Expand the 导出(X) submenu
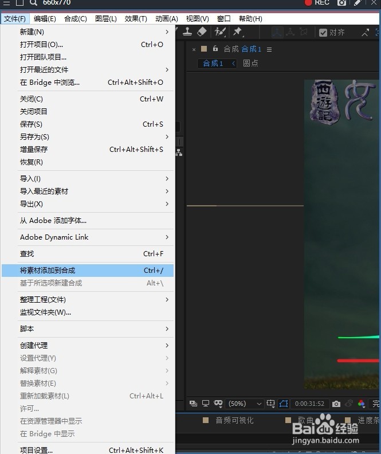Screen dimensions: 381x454 click(x=87, y=204)
